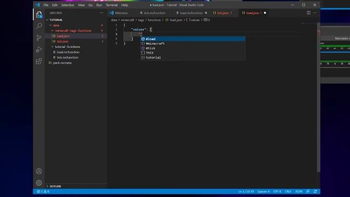Open the Extensions view icon

(39, 61)
